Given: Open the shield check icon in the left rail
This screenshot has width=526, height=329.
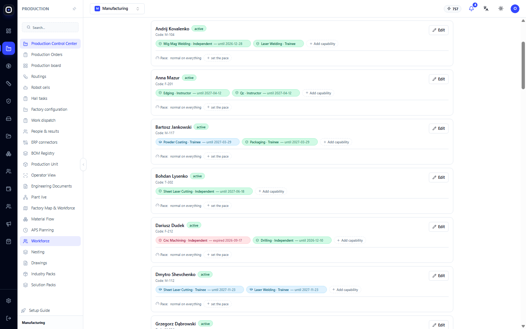Looking at the screenshot, I should pyautogui.click(x=9, y=101).
